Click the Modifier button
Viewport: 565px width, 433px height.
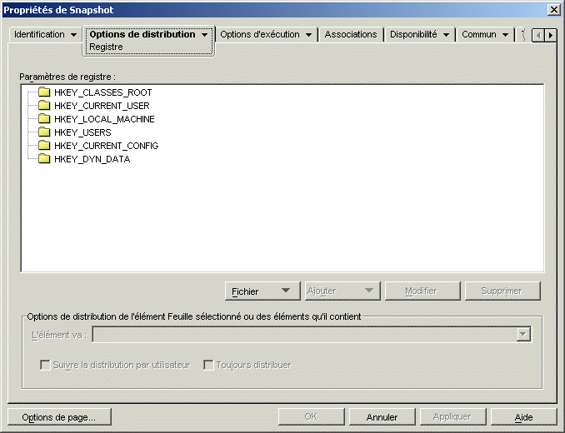click(422, 291)
